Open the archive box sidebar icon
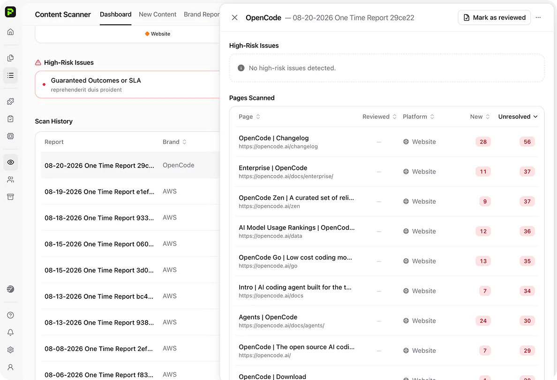The height and width of the screenshot is (380, 557). pos(10,197)
